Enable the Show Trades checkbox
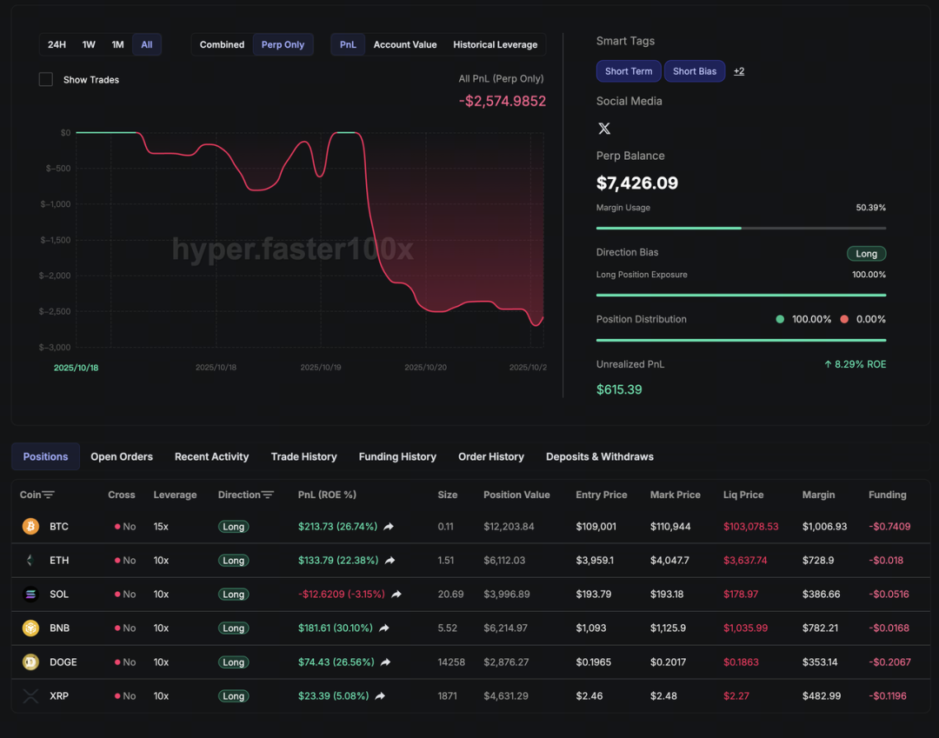This screenshot has height=738, width=939. point(46,80)
